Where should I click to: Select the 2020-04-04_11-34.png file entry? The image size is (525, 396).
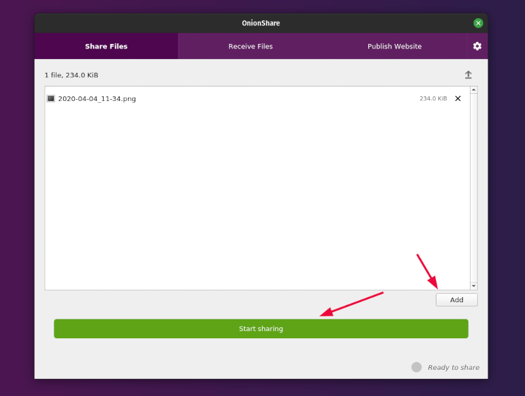point(97,98)
